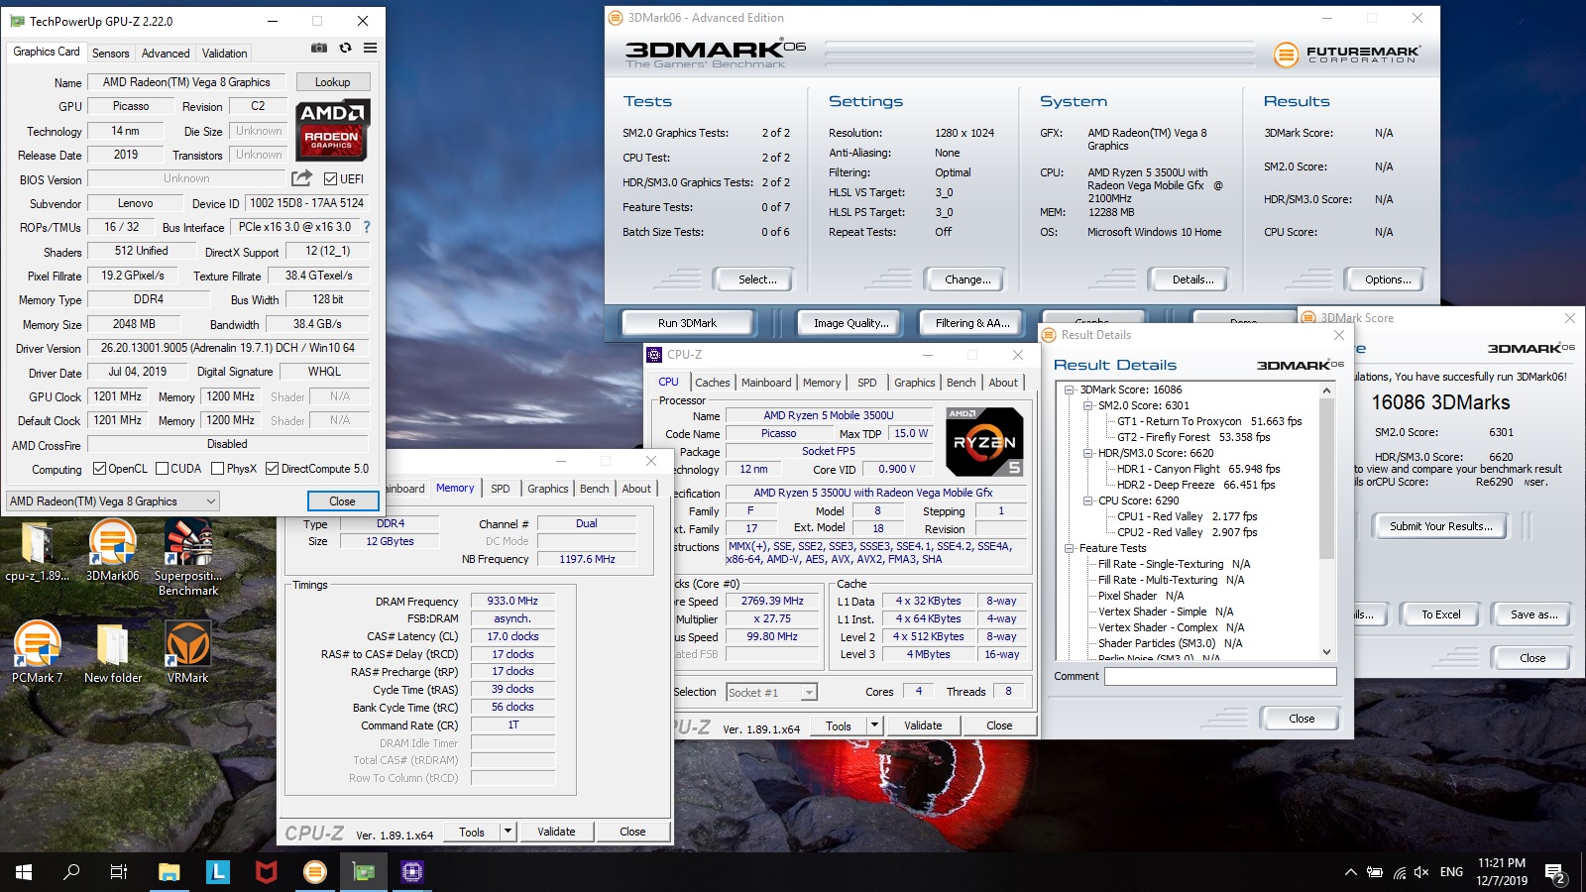This screenshot has height=892, width=1586.
Task: Click the Change... button under Settings
Action: [x=967, y=279]
